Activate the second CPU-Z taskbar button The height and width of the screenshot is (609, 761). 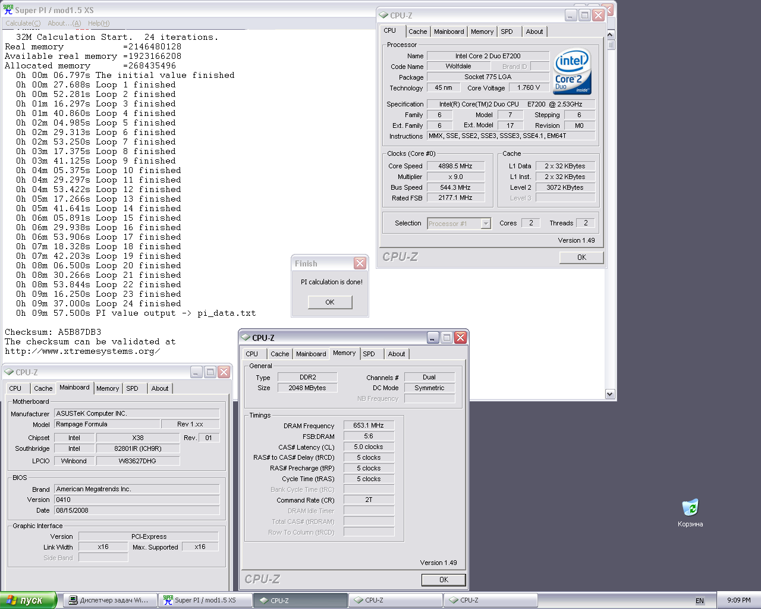[x=395, y=600]
